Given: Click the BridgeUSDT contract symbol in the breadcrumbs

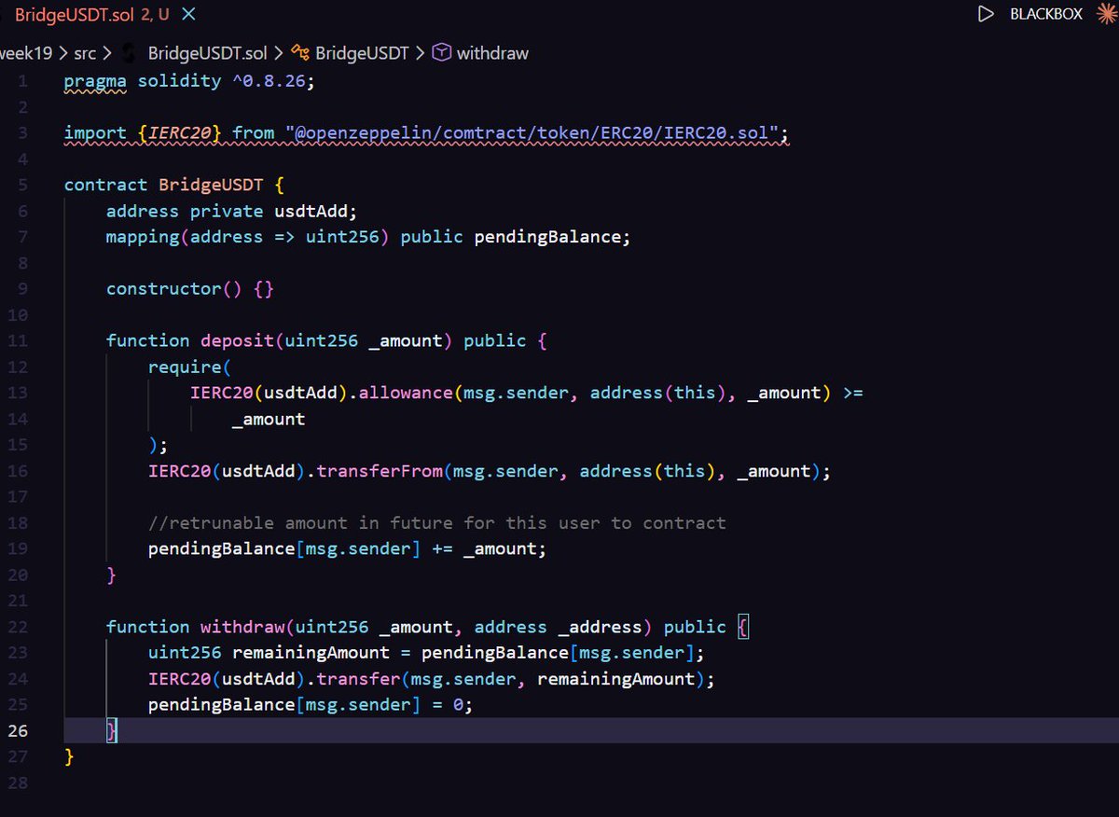Looking at the screenshot, I should [299, 53].
